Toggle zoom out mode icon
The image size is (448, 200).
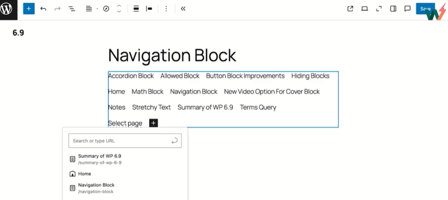pyautogui.click(x=379, y=9)
